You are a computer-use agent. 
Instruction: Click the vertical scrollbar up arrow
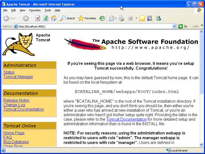201,32
